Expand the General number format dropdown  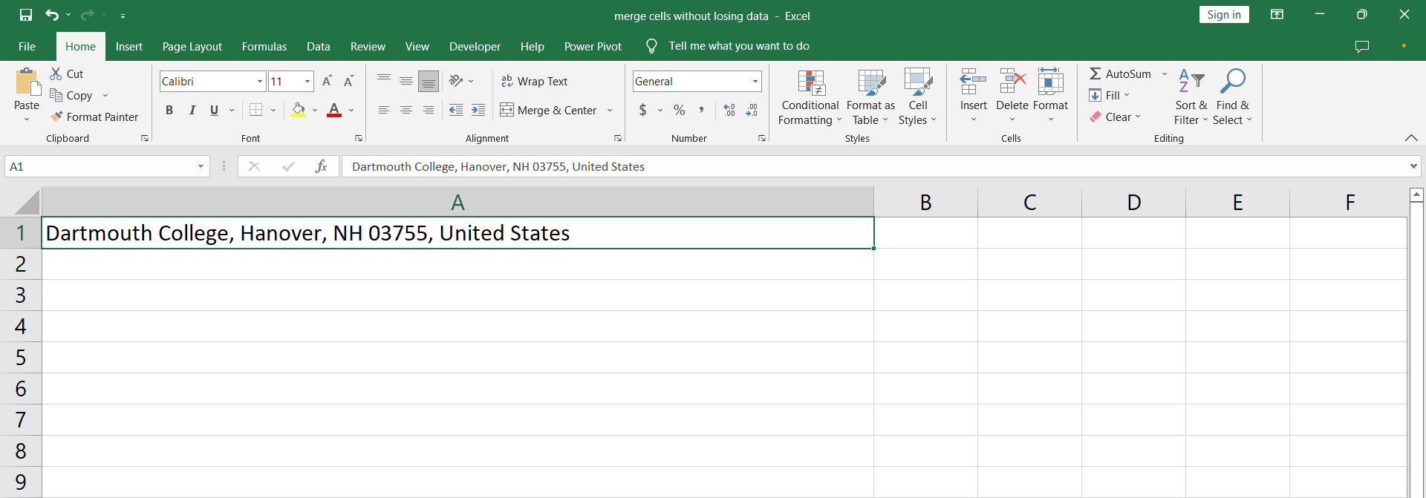755,81
